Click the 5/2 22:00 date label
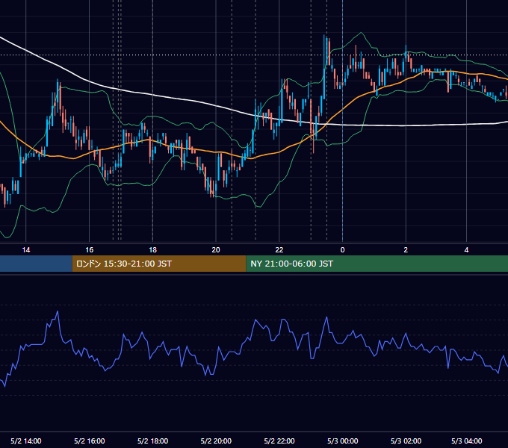Screen dimensions: 508x448 pyautogui.click(x=279, y=441)
